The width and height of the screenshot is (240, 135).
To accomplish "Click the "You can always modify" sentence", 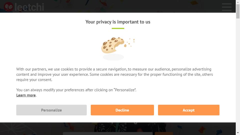I will pos(76,90).
